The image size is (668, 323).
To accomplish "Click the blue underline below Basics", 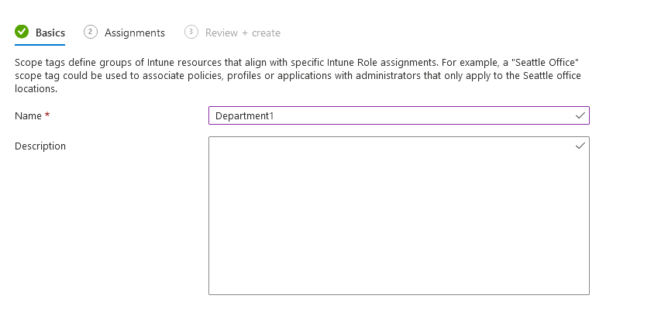I will point(40,44).
